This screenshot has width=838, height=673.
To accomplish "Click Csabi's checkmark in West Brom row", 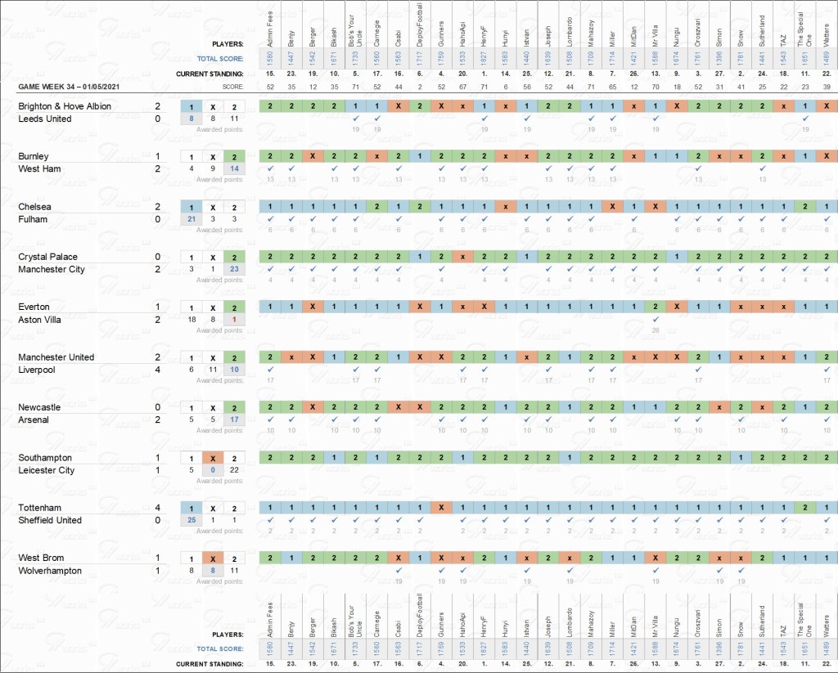I will [398, 571].
